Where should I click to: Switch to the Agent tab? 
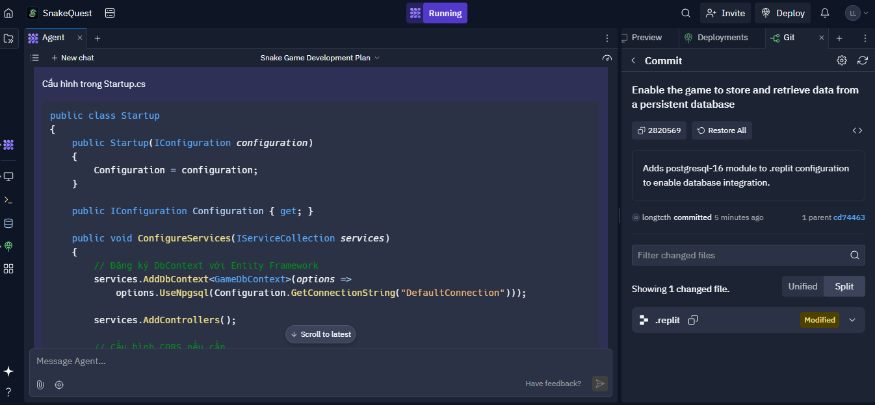pyautogui.click(x=53, y=38)
